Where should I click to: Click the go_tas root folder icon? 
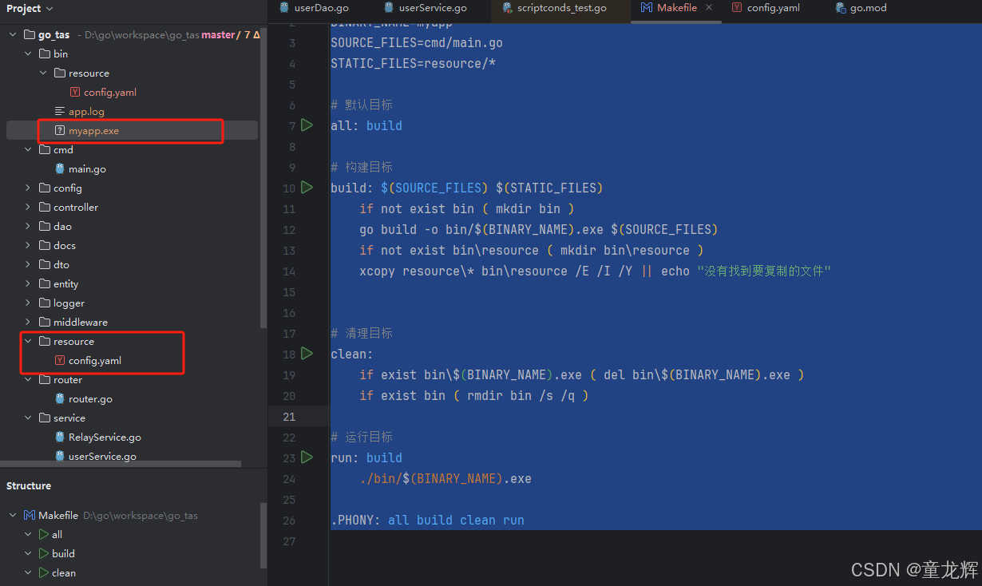30,35
